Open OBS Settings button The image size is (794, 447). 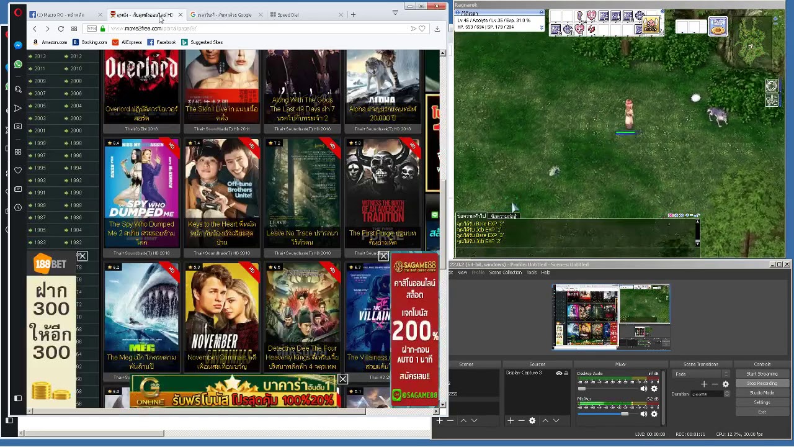762,402
